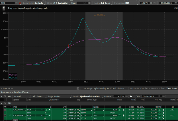Image resolution: width=178 pixels, height=121 pixels.
Task: Open dropdown arrow beside 68.27% probability range
Action: coord(154,3)
